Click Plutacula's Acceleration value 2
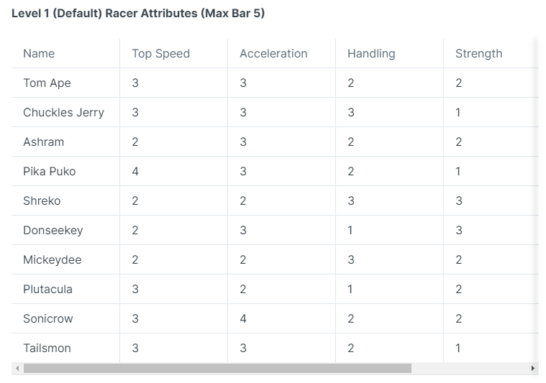The height and width of the screenshot is (383, 546). tap(243, 289)
